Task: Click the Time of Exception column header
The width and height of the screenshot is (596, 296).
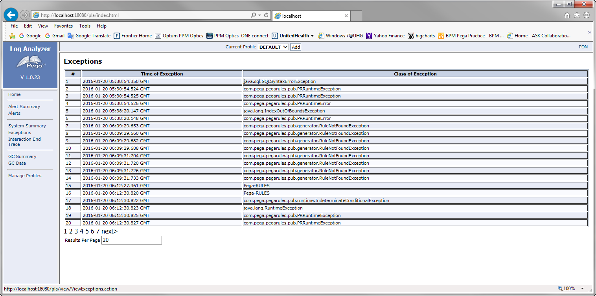Action: tap(162, 74)
